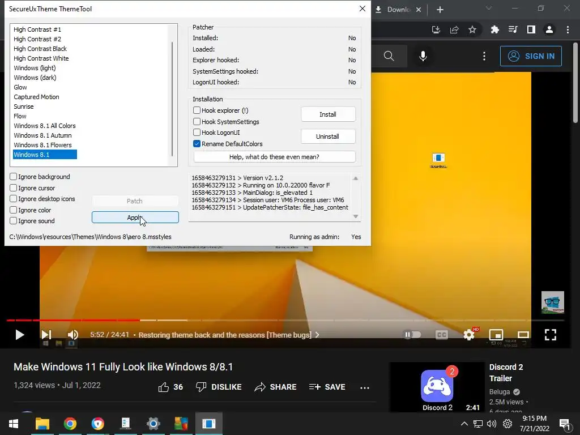Enable Ignore background checkbox
Screen dimensions: 580x435
(14, 177)
